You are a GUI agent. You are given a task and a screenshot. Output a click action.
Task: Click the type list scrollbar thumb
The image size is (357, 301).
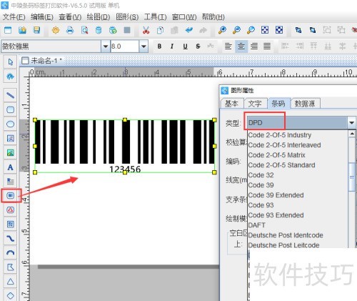351,177
